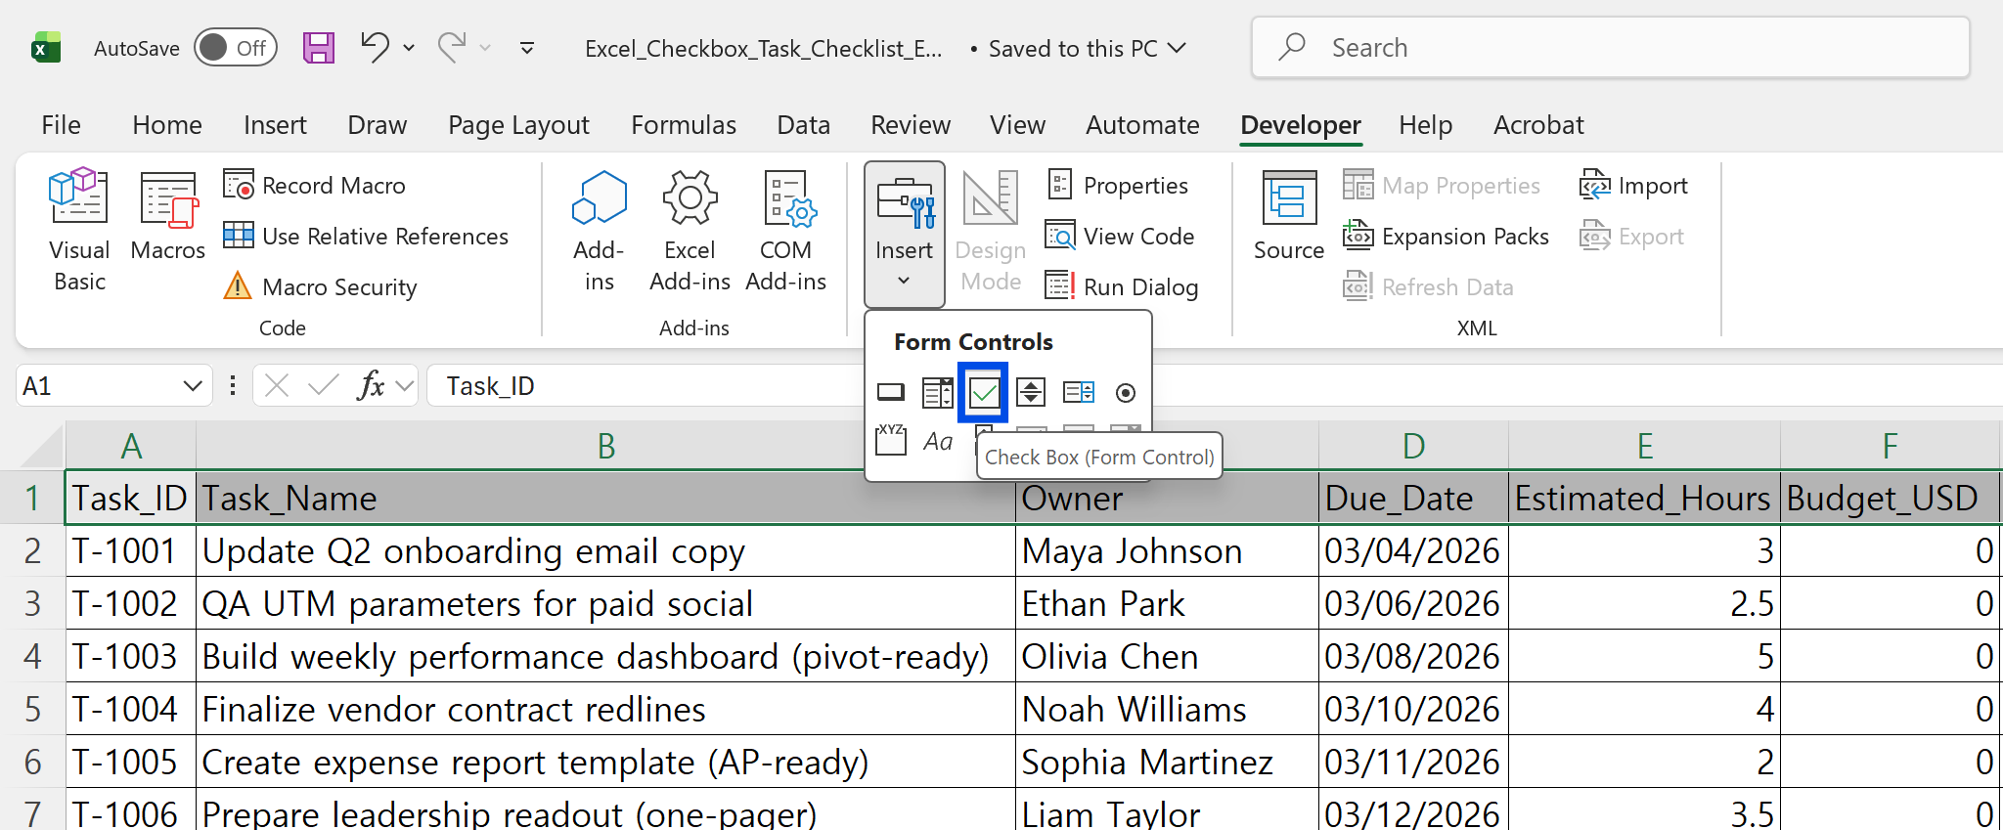Enable Use Relative References
This screenshot has width=2003, height=830.
(367, 237)
